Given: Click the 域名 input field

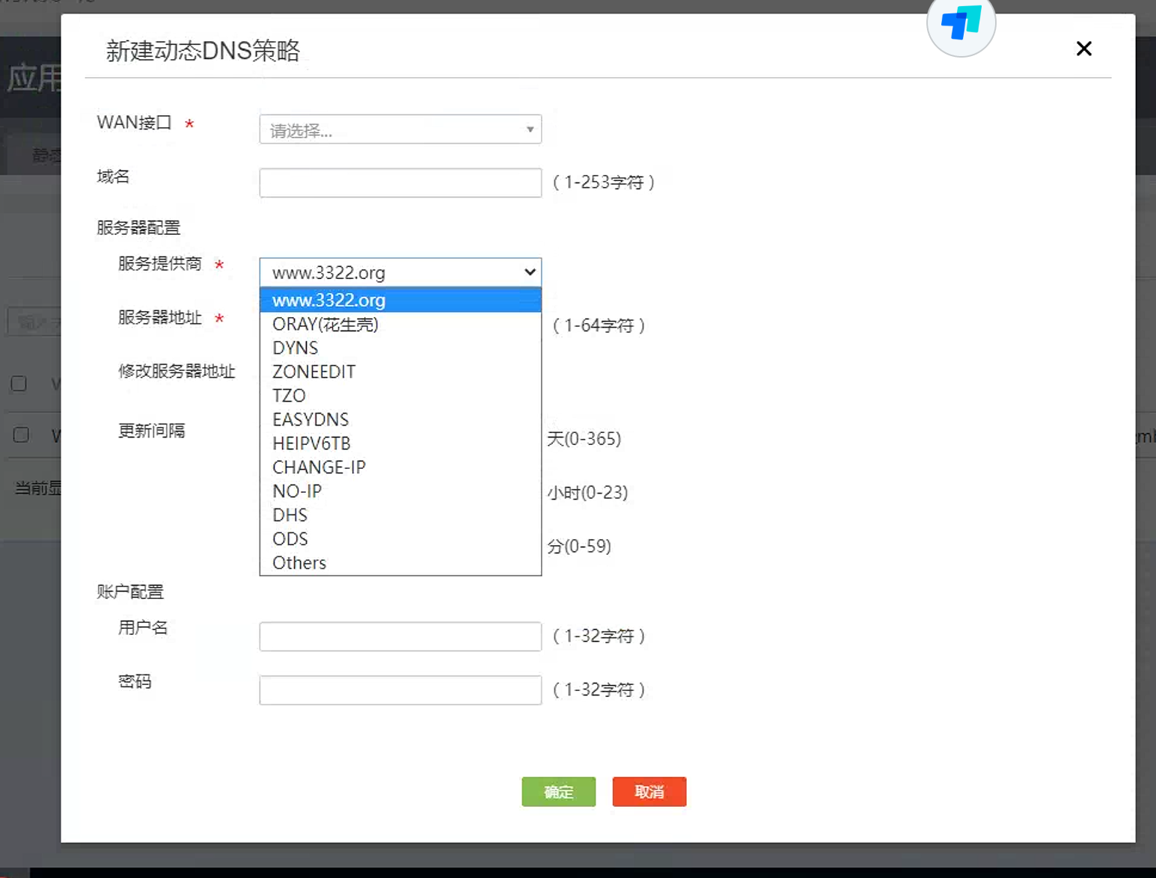Looking at the screenshot, I should [400, 182].
